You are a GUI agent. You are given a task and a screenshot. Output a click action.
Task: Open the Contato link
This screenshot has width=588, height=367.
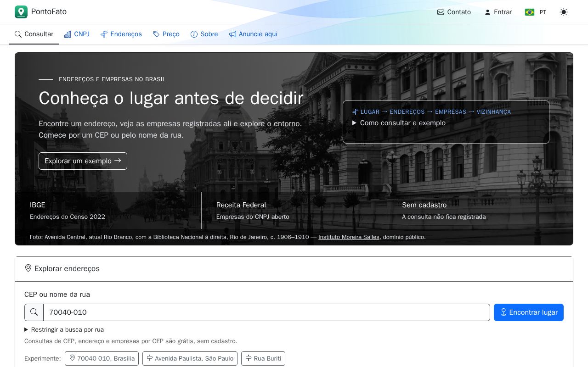[454, 12]
